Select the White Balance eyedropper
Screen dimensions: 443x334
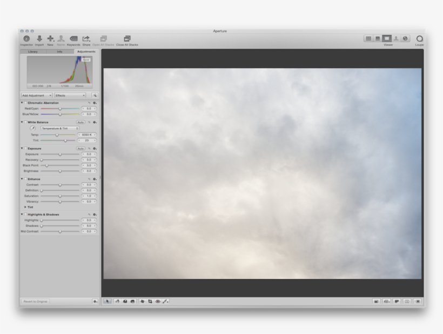[x=32, y=128]
